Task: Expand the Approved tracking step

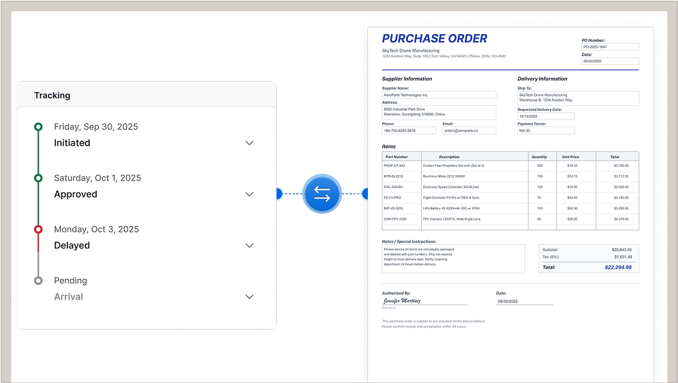Action: pos(249,194)
